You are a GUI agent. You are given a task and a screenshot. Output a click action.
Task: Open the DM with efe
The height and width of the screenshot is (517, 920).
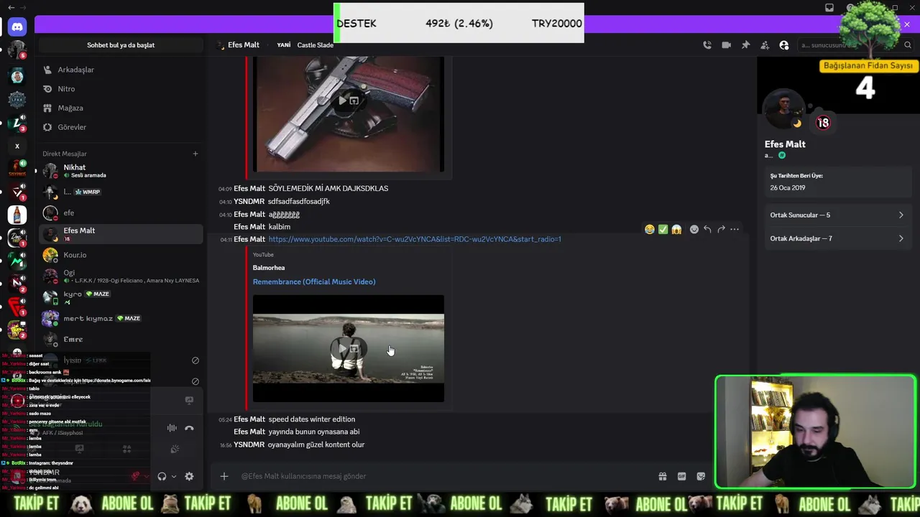click(121, 213)
